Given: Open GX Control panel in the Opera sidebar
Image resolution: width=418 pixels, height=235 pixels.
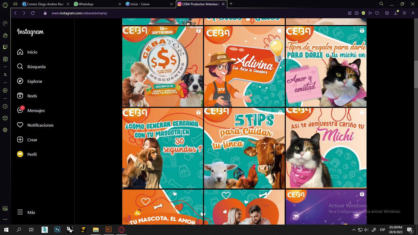Looking at the screenshot, I should pos(5,23).
